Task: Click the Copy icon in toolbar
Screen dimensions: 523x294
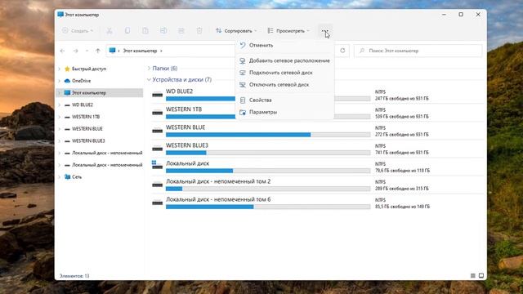Action: pos(127,31)
